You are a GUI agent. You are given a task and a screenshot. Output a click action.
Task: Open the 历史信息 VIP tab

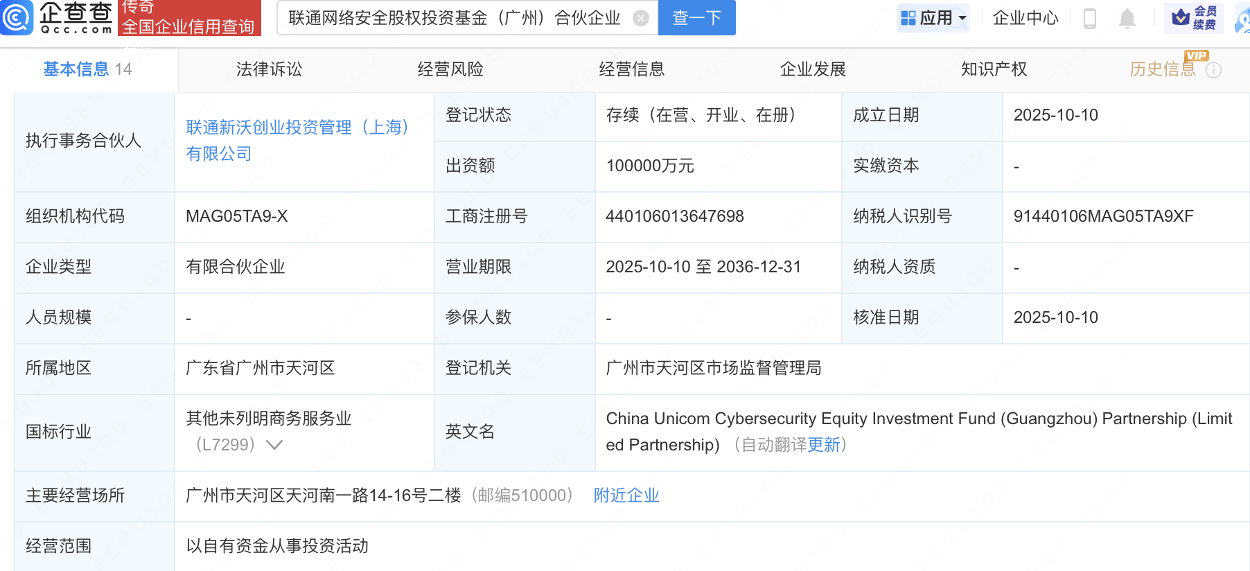tap(1162, 69)
